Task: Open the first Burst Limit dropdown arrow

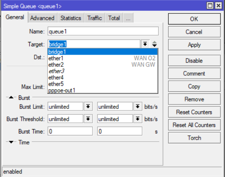Action: [x=88, y=107]
